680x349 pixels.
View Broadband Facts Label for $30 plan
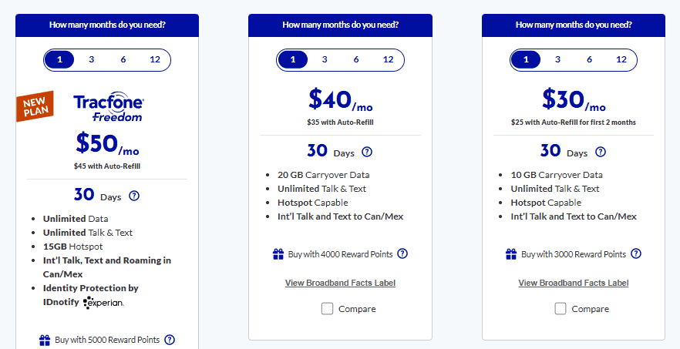[x=574, y=283]
